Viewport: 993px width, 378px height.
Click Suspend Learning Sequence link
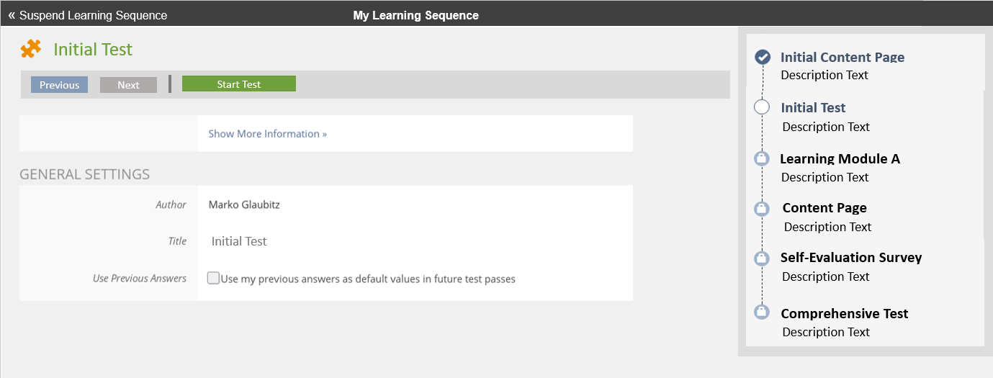(93, 15)
